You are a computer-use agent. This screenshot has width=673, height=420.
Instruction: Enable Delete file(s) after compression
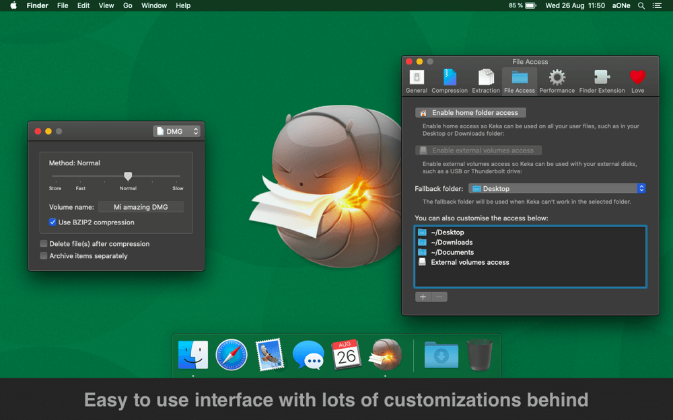44,244
